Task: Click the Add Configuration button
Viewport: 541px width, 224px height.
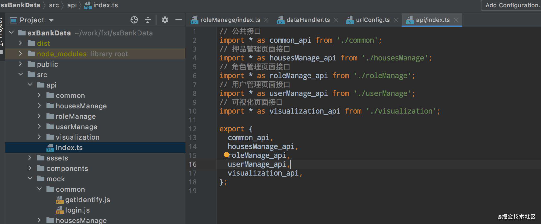Action: pyautogui.click(x=512, y=5)
